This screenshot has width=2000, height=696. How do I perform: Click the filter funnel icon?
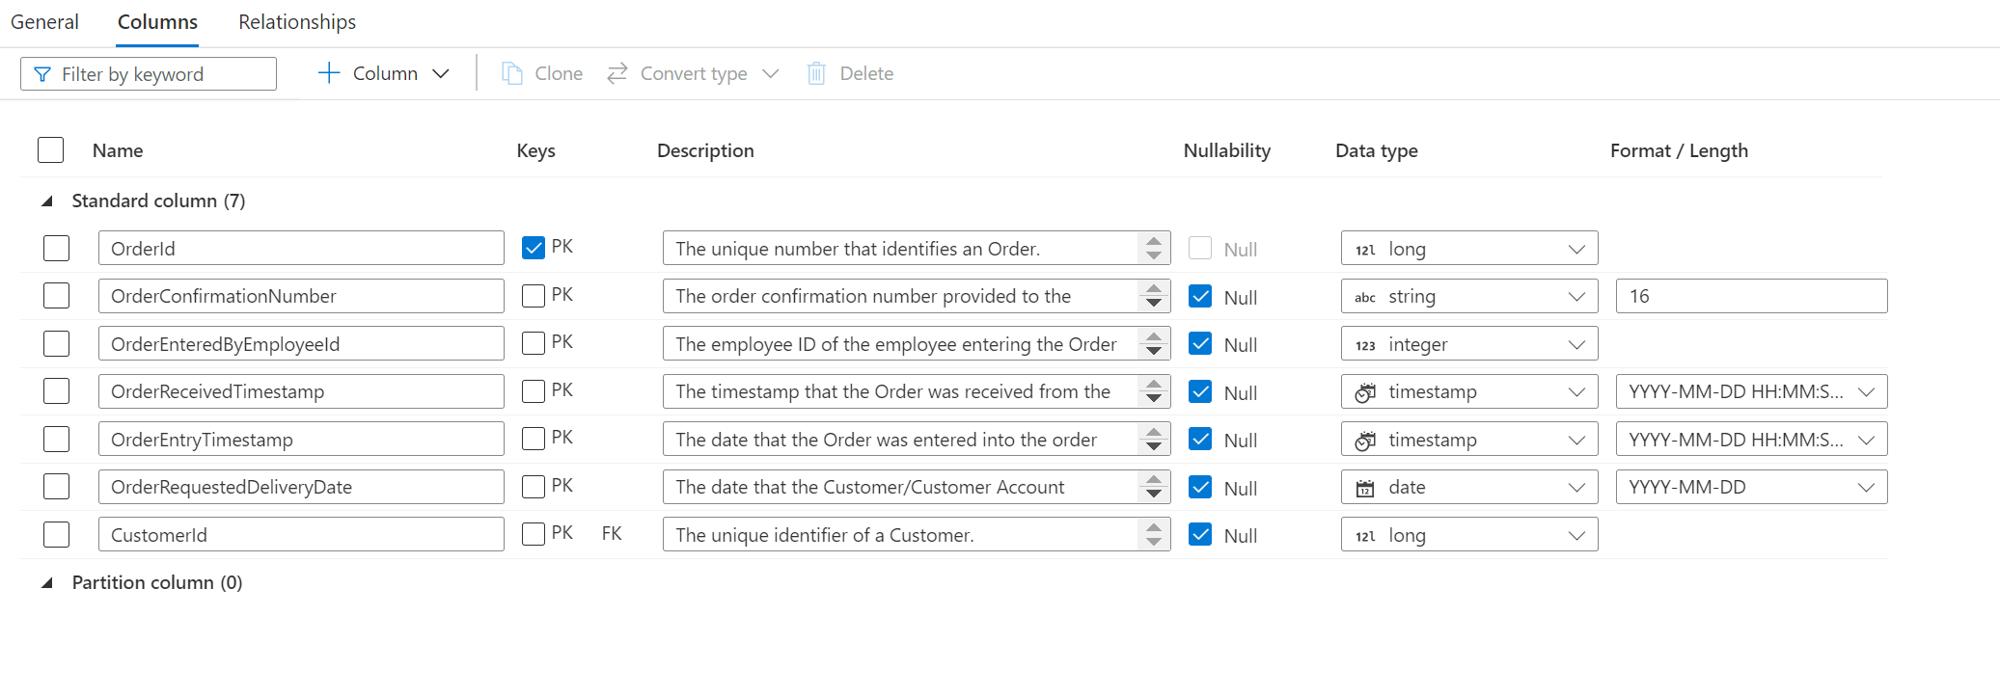(42, 74)
